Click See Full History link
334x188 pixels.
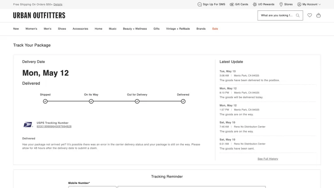[268, 159]
